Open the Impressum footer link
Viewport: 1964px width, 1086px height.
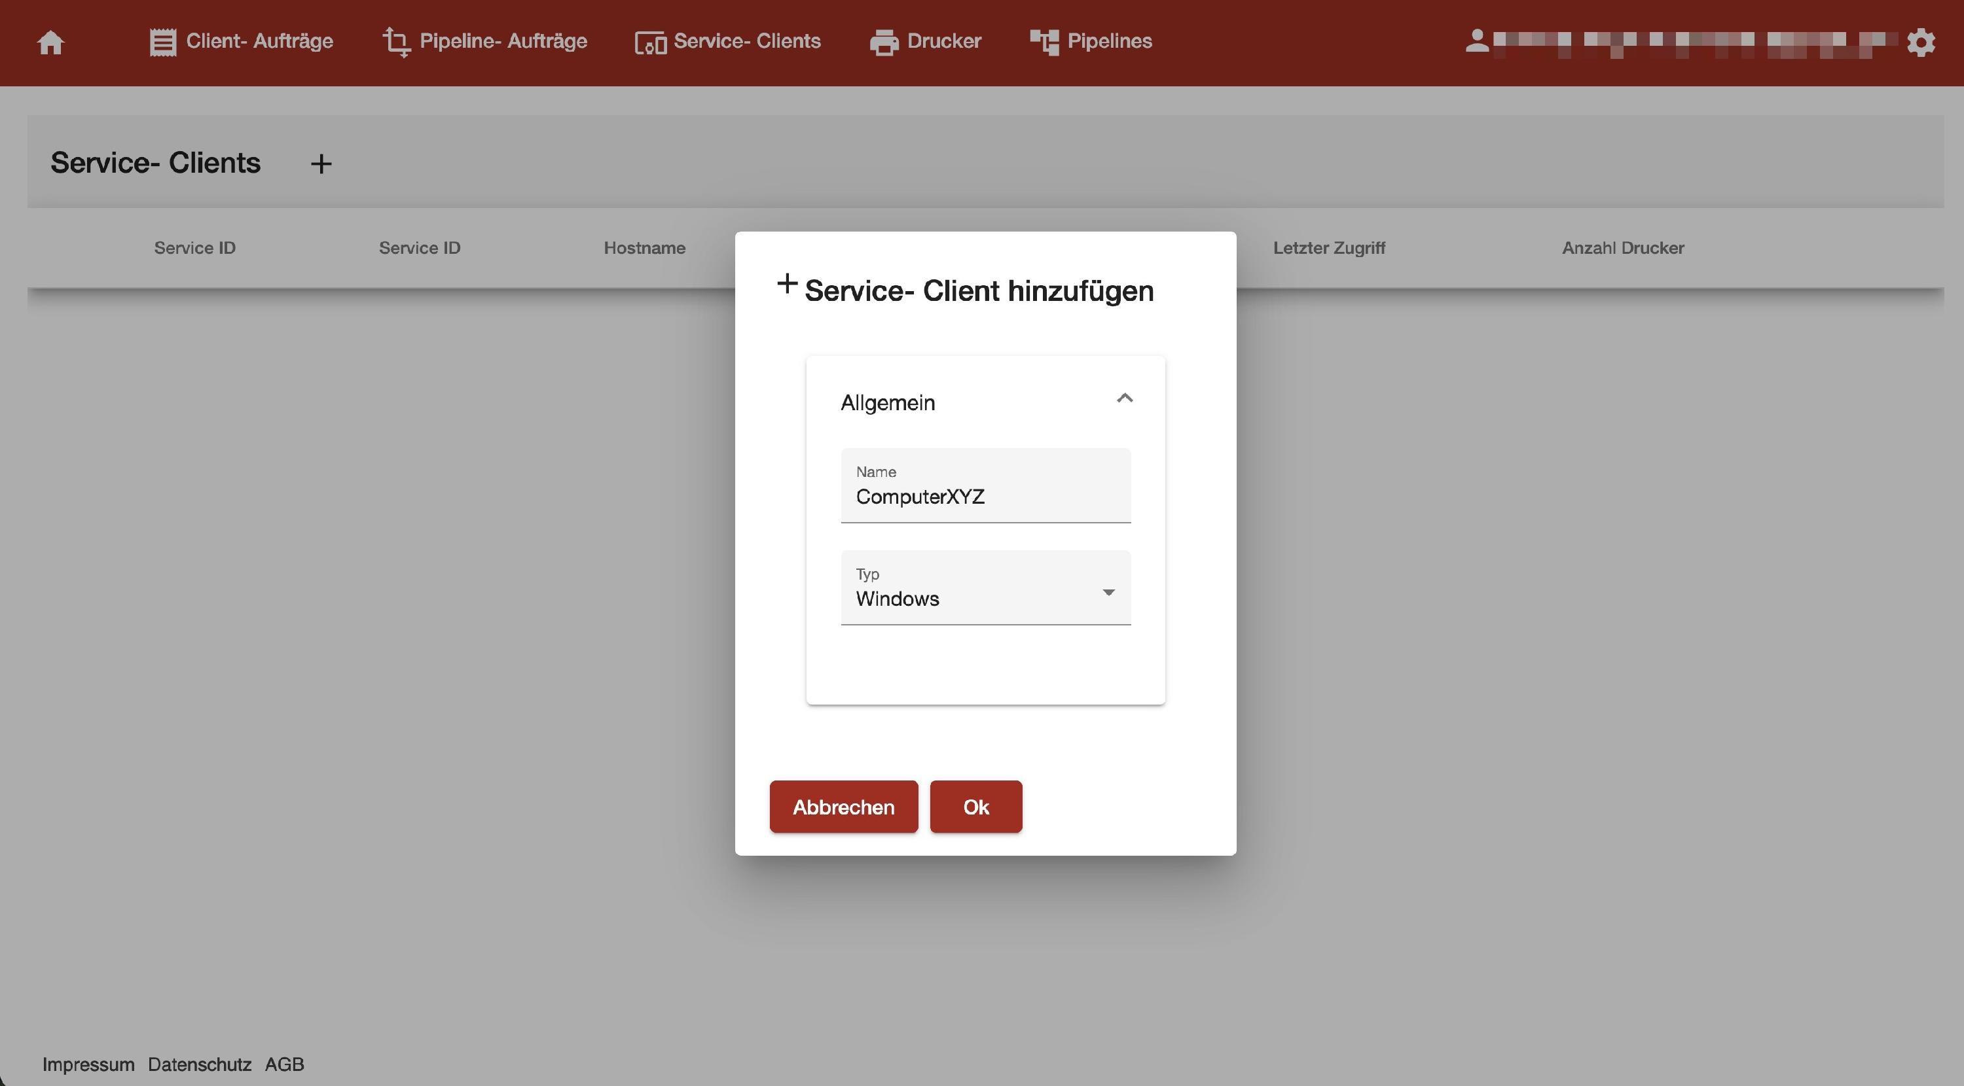tap(88, 1064)
